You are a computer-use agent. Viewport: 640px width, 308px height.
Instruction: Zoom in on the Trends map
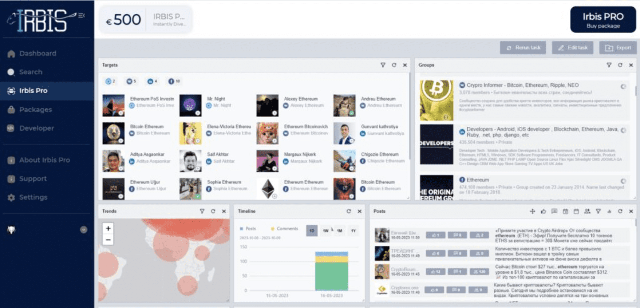[x=108, y=228]
